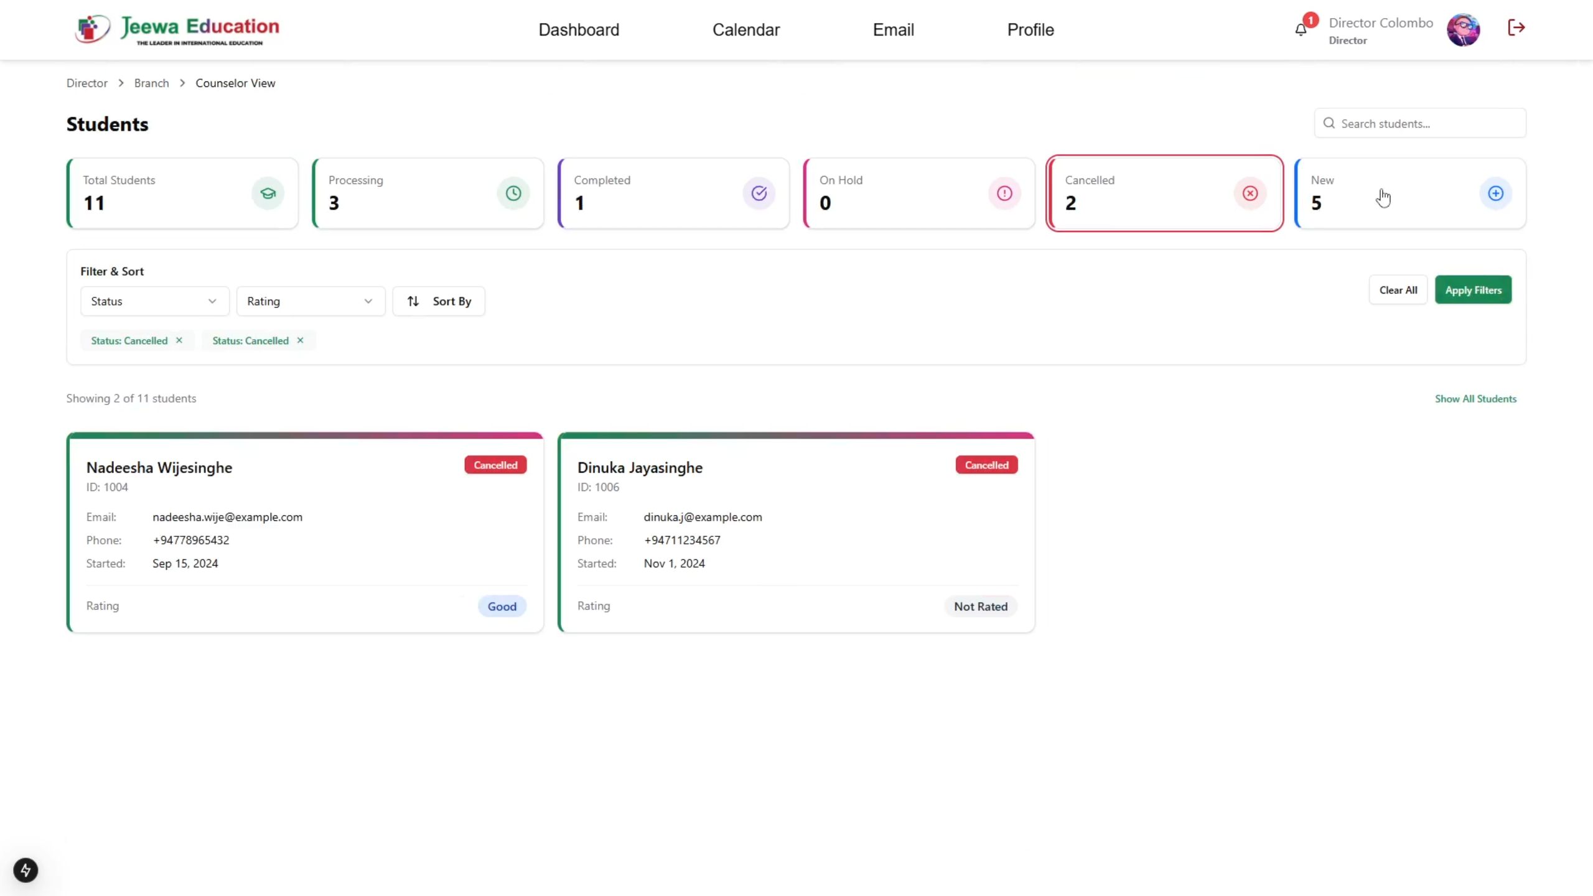Expand the Sort By control
This screenshot has height=896, width=1593.
pyautogui.click(x=439, y=301)
